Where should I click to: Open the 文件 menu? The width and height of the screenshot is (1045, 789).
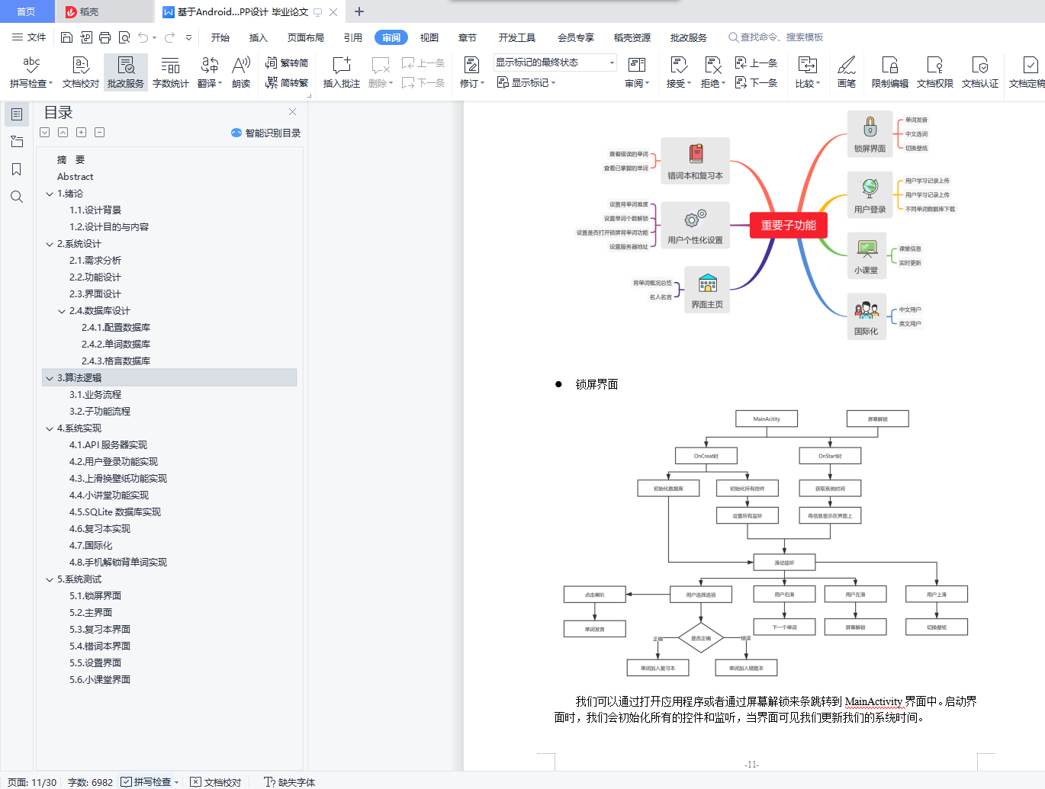point(29,37)
